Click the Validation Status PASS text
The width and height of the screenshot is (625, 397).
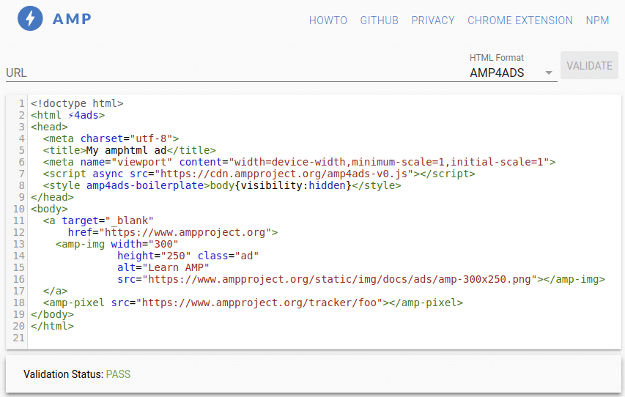point(118,374)
